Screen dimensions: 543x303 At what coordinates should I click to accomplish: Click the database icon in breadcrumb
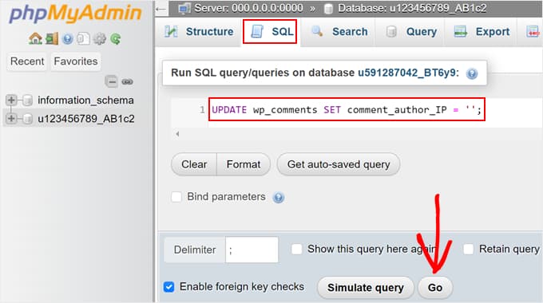pyautogui.click(x=328, y=9)
